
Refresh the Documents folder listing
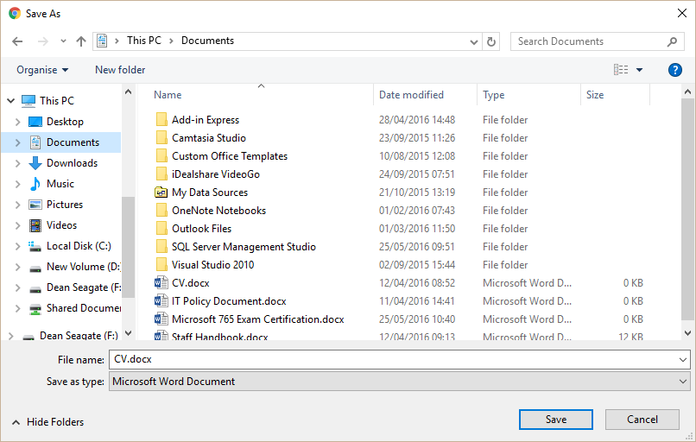click(492, 41)
